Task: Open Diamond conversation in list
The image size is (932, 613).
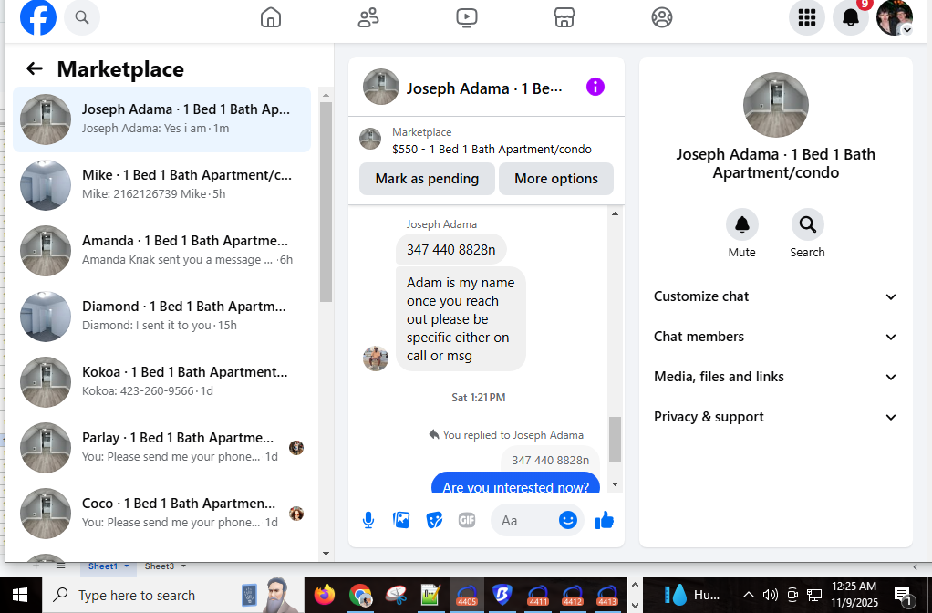Action: coord(161,317)
